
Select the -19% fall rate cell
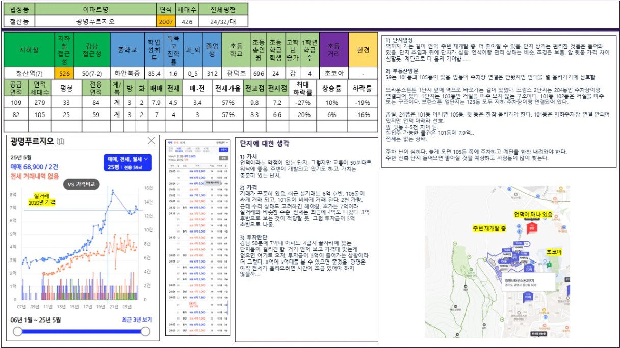(362, 103)
